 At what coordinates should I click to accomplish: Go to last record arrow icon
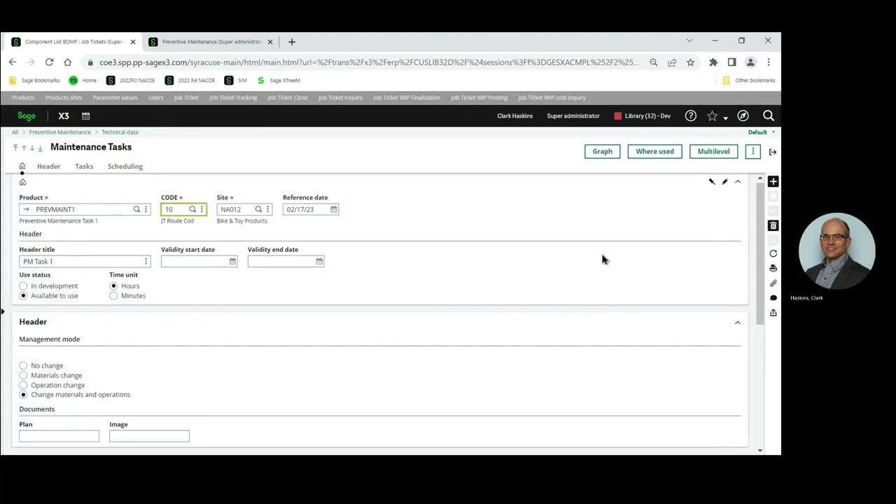click(x=40, y=148)
